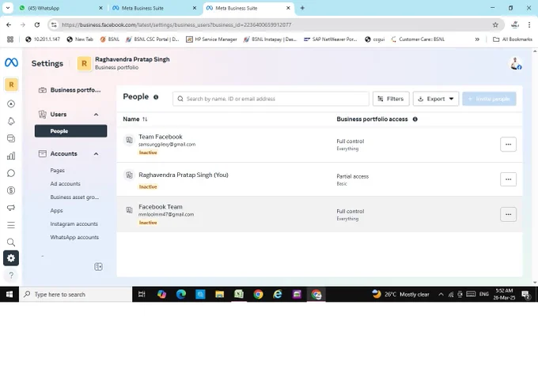Open the Chrome three-dot menu
Screen dimensions: 538x391
[529, 24]
